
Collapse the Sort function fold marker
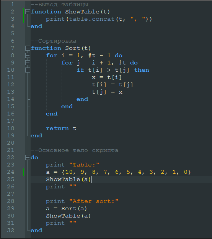[x=28, y=48]
